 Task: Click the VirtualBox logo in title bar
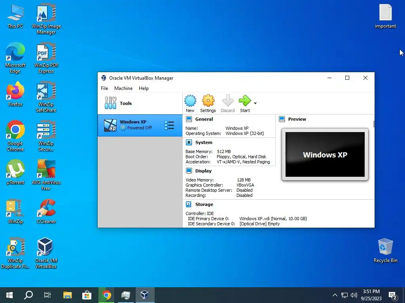(x=104, y=78)
